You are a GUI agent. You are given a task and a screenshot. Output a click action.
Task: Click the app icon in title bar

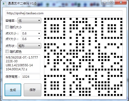point(4,3)
